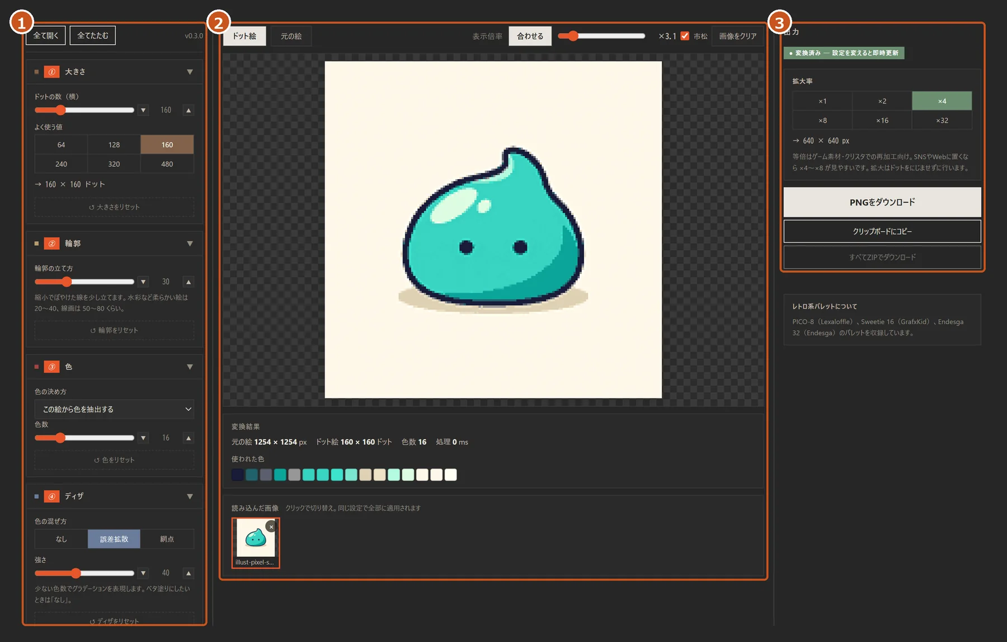The image size is (1007, 642).
Task: Decrease ディザ 強さ with the down arrow
Action: pos(144,573)
